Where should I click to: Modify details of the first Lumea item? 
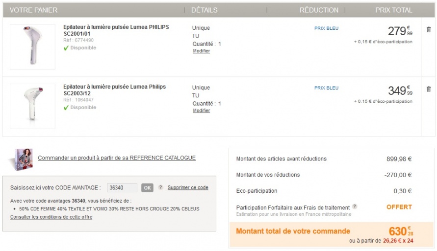[201, 51]
